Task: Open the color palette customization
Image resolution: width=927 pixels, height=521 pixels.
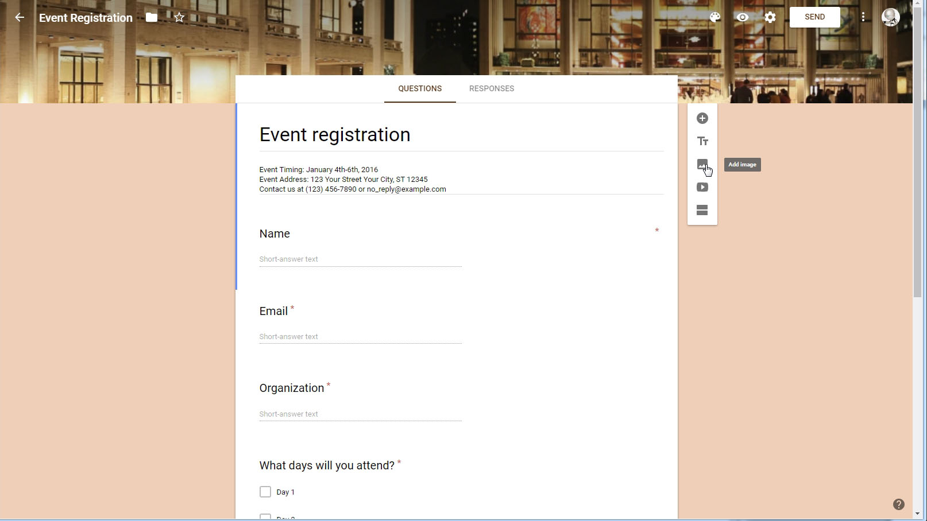Action: [x=715, y=17]
